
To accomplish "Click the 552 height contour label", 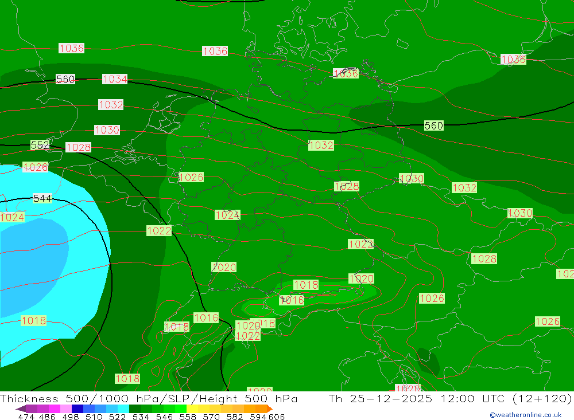I will coord(40,145).
